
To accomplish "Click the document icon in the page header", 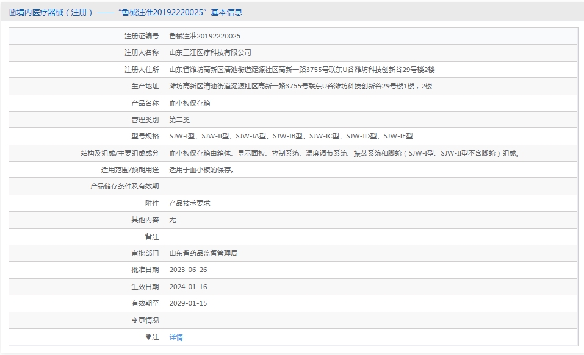I will (12, 12).
